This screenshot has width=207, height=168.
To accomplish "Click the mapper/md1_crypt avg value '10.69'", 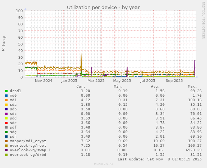I will pyautogui.click(x=159, y=141).
